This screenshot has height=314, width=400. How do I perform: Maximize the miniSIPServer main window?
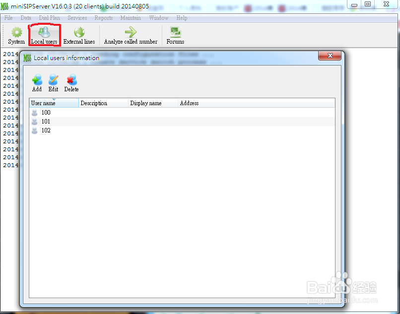pos(368,4)
